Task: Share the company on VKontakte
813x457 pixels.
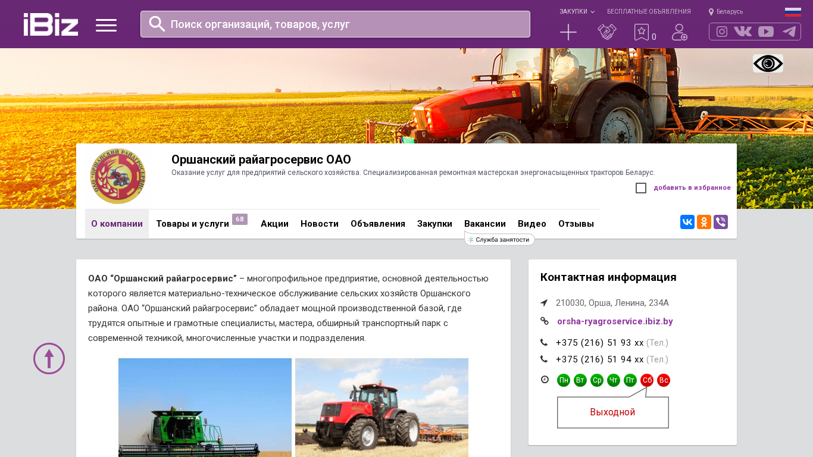Action: pos(687,222)
